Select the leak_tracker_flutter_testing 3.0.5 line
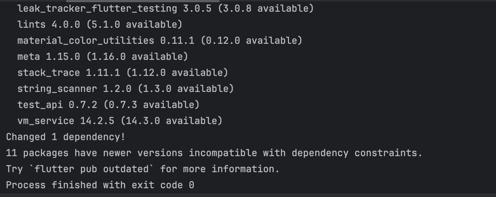This screenshot has height=197, width=496. click(166, 8)
